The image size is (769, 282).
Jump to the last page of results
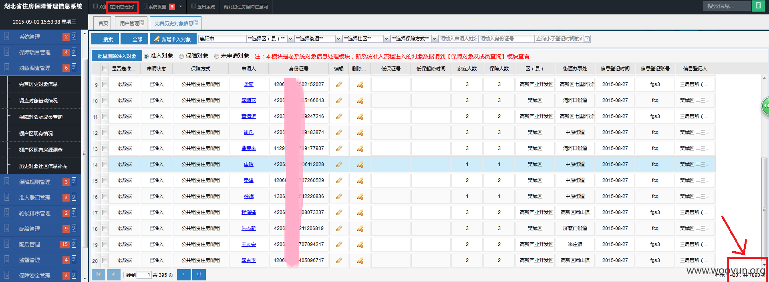click(199, 274)
